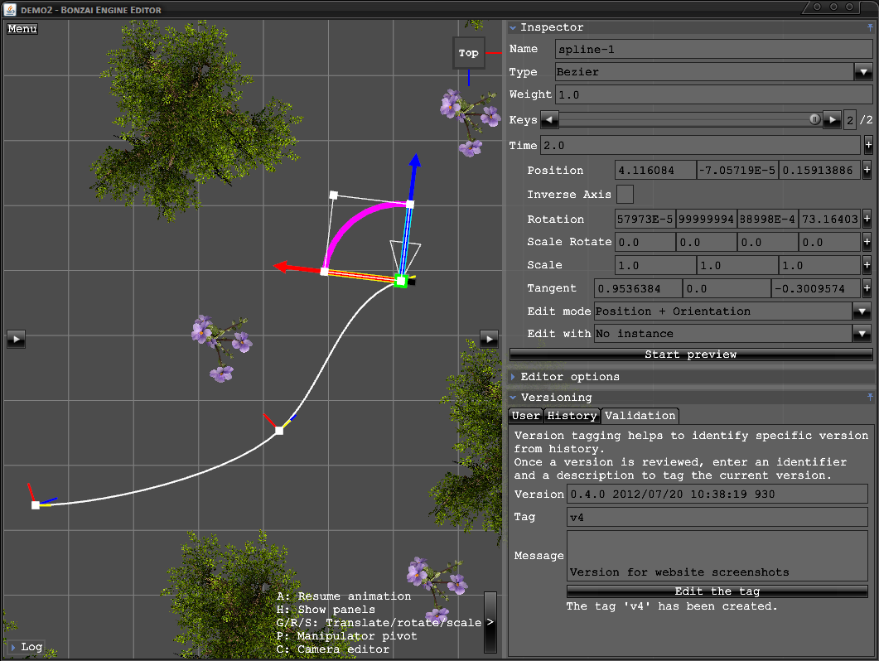Toggle the Inverse Axis checkbox

point(626,195)
